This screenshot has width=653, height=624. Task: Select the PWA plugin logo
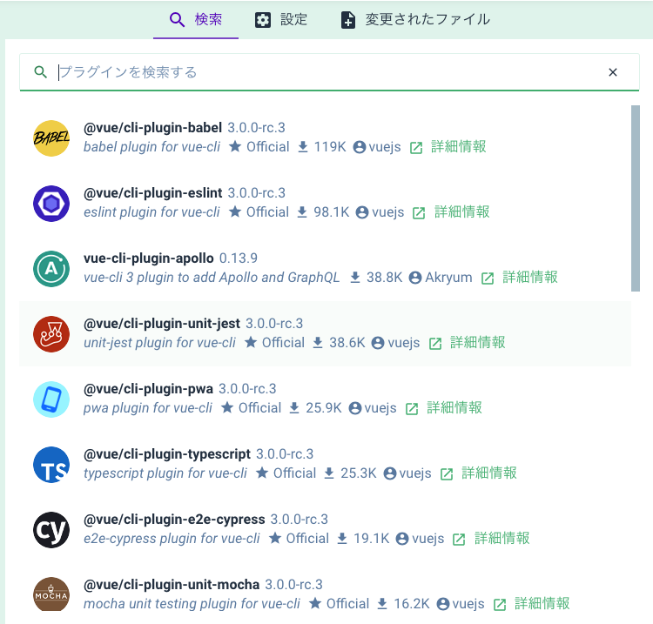51,399
